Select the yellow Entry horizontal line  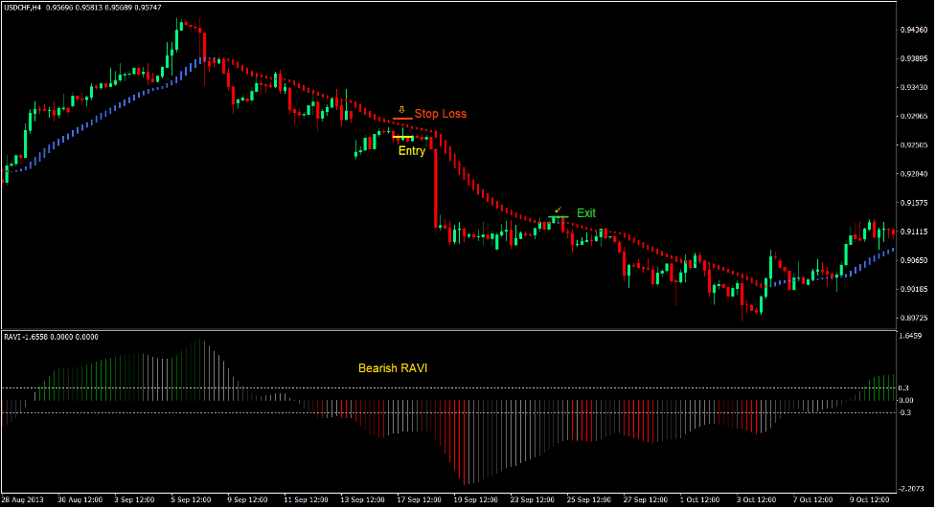402,140
